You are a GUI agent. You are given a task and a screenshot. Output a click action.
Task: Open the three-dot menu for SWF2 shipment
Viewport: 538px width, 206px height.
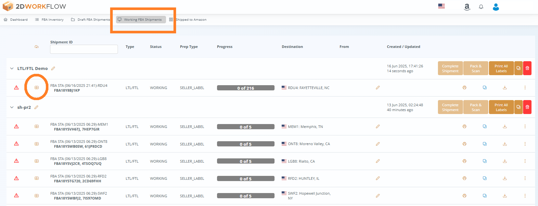(x=525, y=196)
